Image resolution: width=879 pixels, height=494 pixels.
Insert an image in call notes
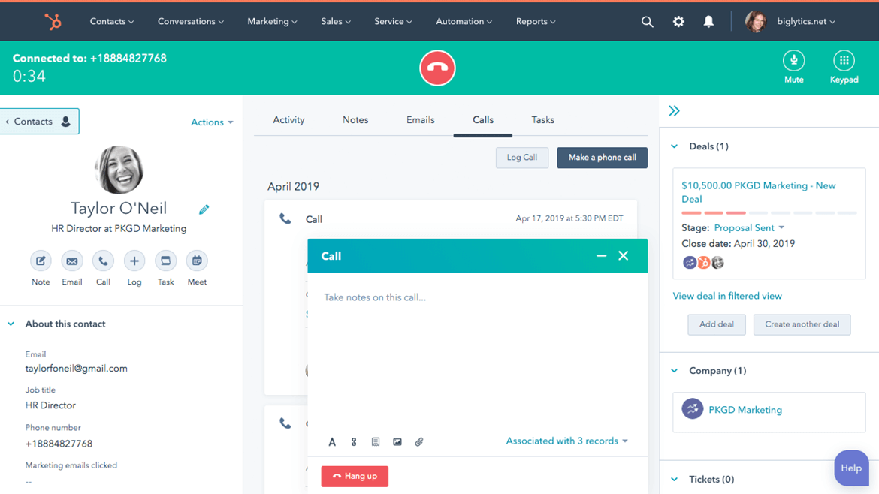click(x=397, y=441)
